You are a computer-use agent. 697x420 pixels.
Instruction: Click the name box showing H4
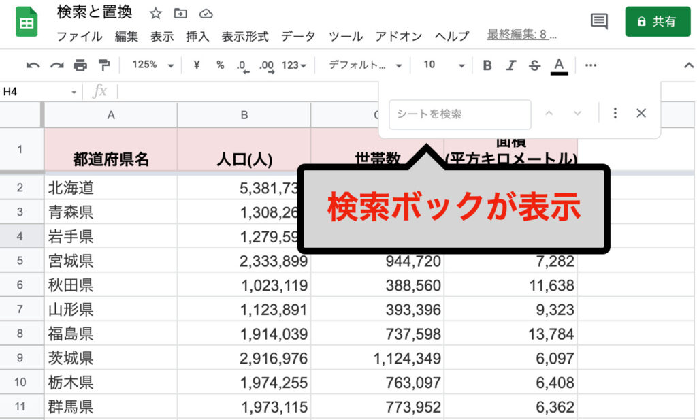pos(35,91)
